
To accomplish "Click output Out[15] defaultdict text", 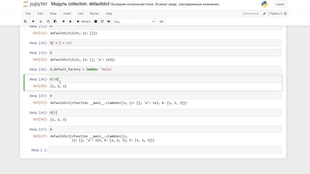I will click(x=82, y=59).
